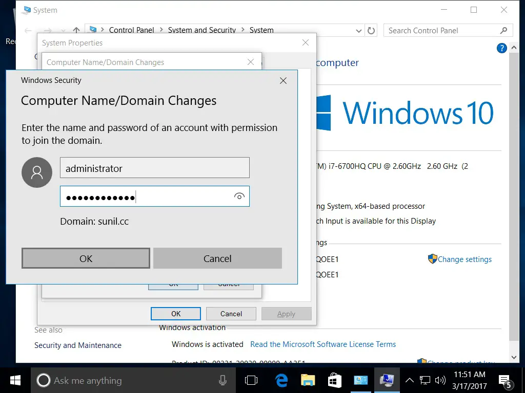Open Read the Microsoft Software License Terms
The width and height of the screenshot is (525, 393).
[323, 344]
